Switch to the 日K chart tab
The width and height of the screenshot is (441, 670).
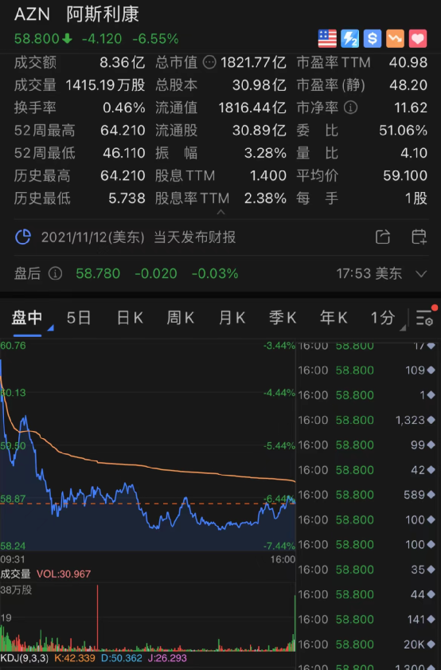(130, 318)
